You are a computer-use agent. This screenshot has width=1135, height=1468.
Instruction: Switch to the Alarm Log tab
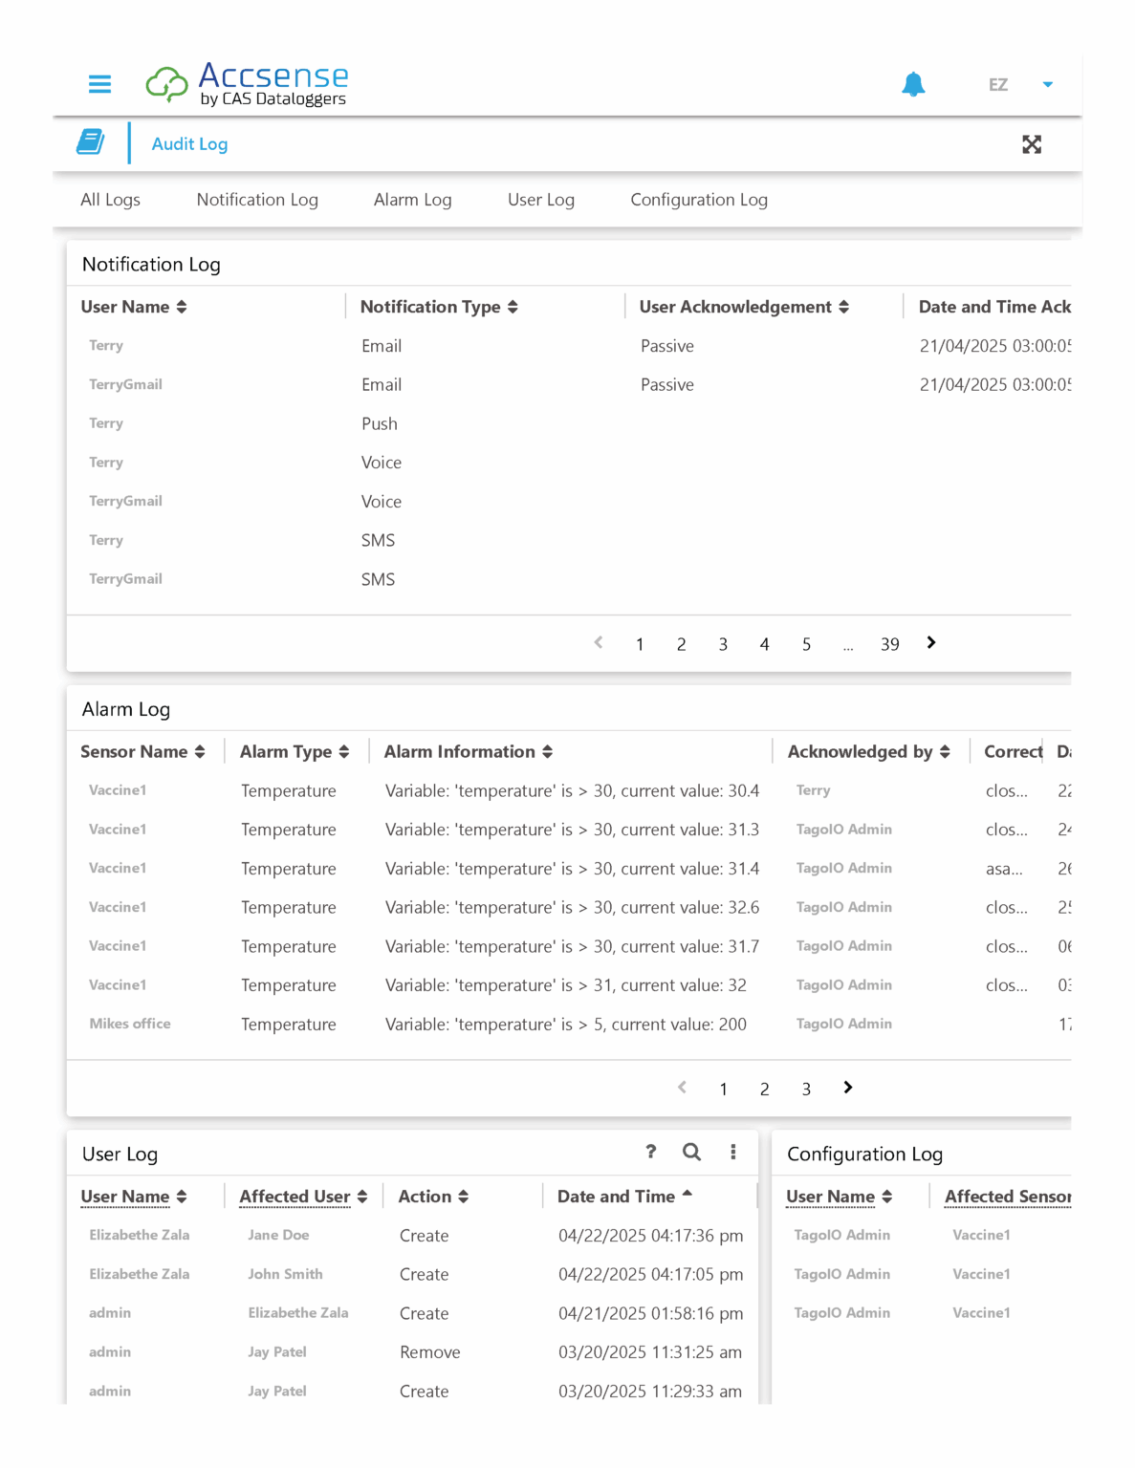coord(412,200)
